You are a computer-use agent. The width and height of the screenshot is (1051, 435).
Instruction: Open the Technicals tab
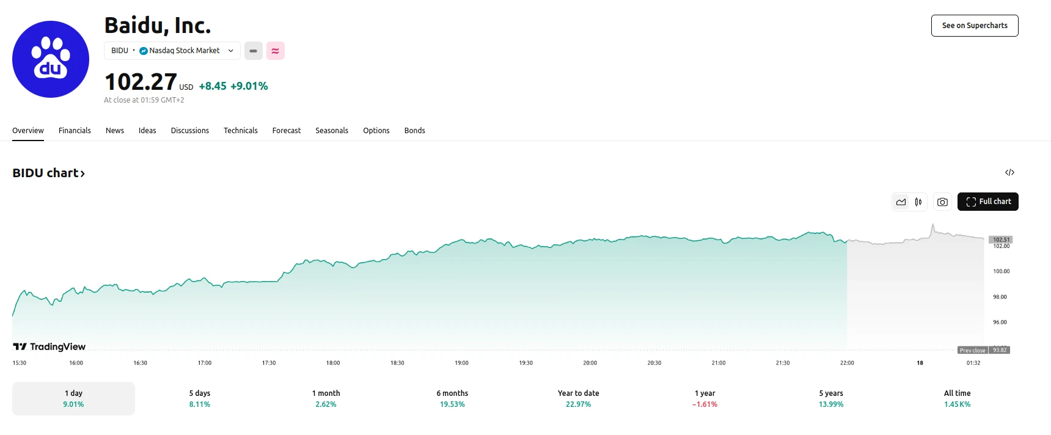click(x=240, y=130)
